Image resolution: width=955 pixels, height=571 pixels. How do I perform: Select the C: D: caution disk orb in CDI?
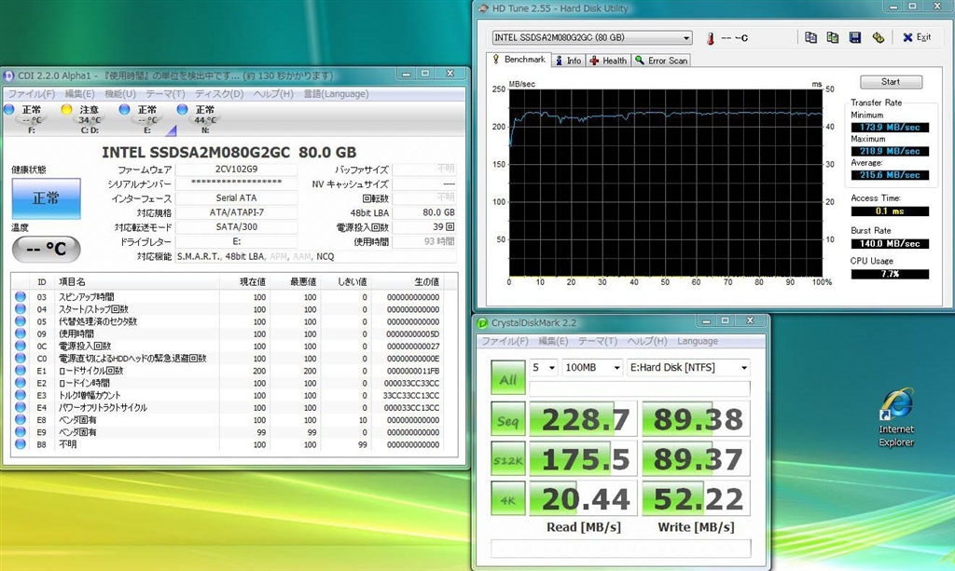pos(67,110)
